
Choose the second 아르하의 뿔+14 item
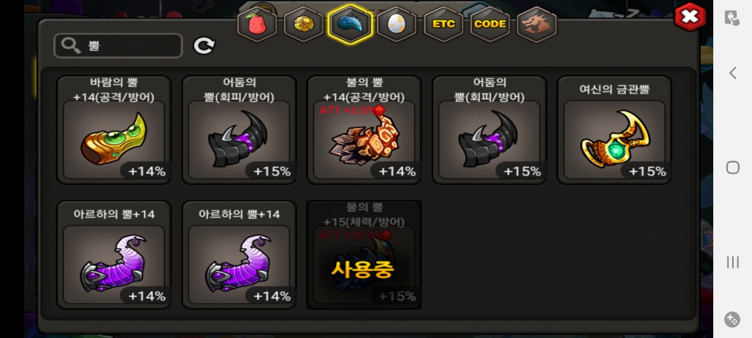(239, 255)
